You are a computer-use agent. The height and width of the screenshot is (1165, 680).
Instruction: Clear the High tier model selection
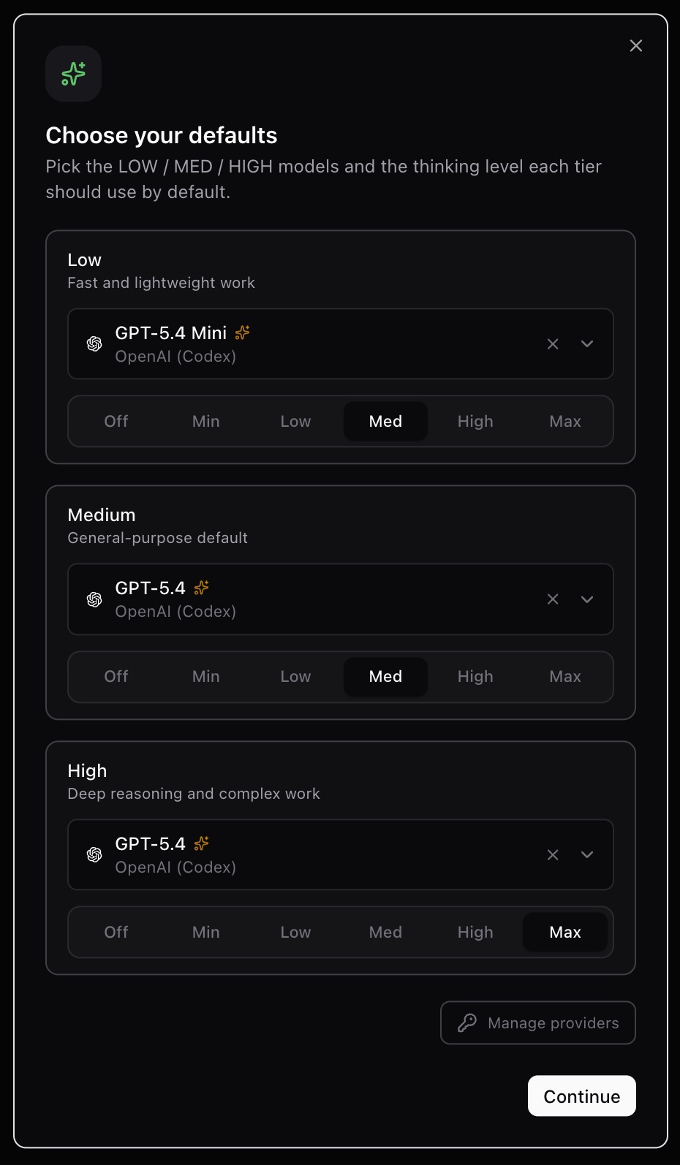tap(553, 854)
